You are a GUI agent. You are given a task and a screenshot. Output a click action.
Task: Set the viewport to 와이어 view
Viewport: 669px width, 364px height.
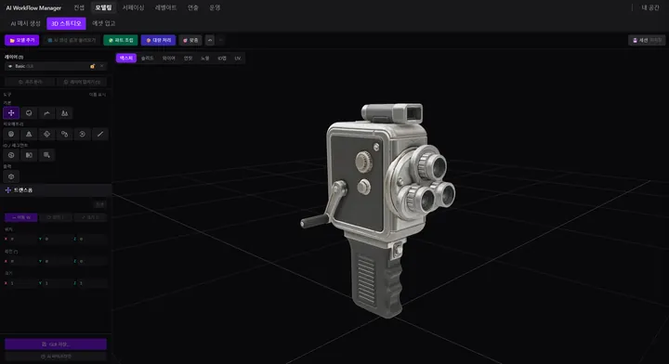(168, 58)
